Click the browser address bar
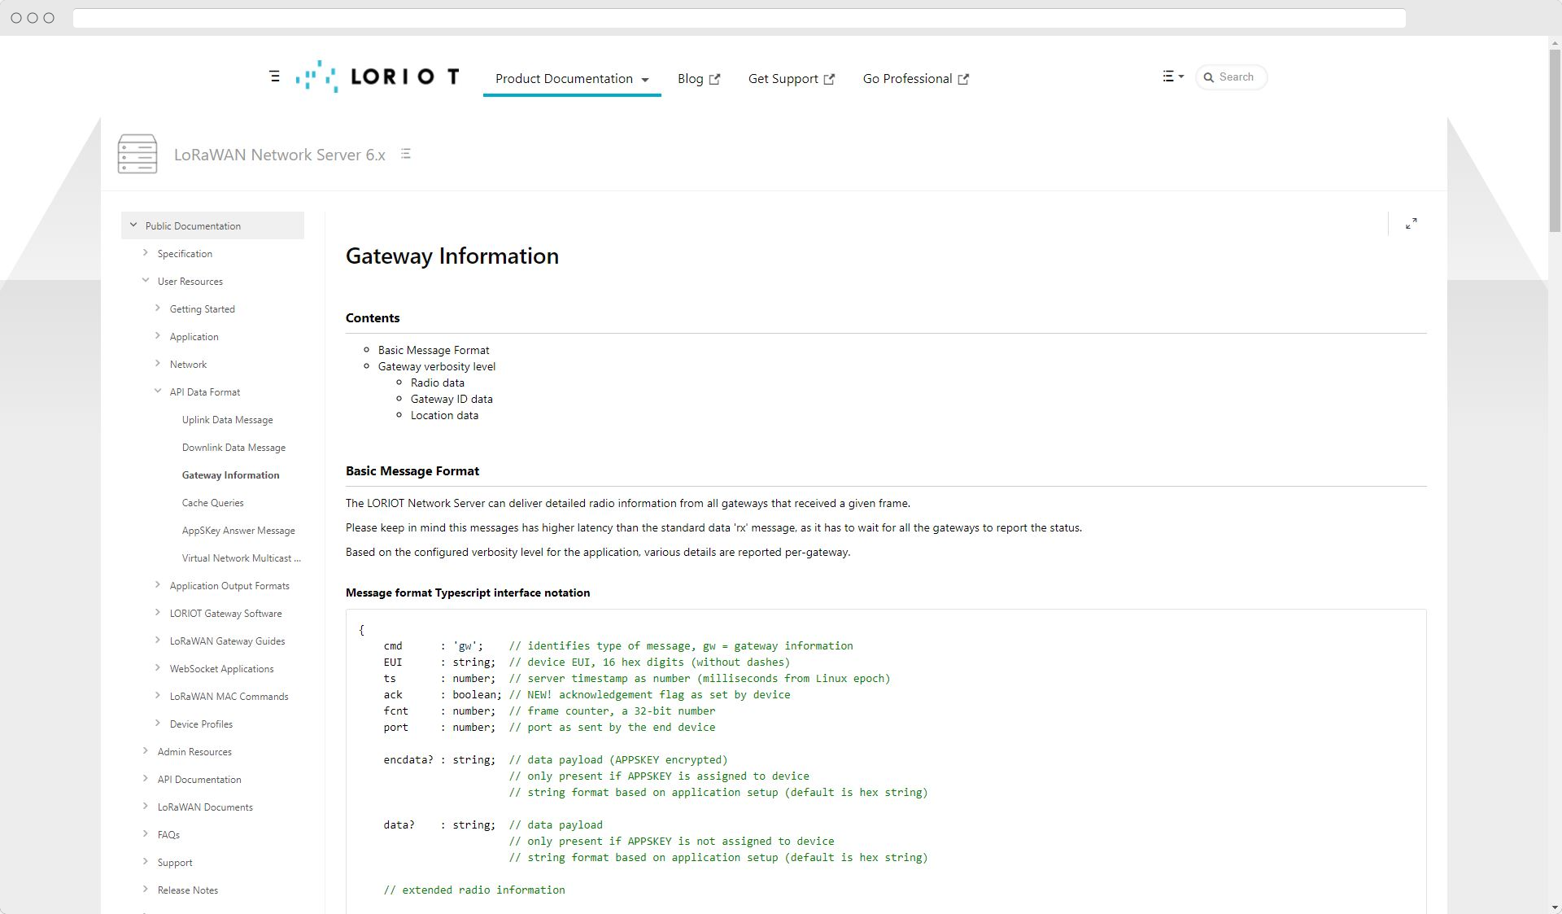 (x=739, y=18)
